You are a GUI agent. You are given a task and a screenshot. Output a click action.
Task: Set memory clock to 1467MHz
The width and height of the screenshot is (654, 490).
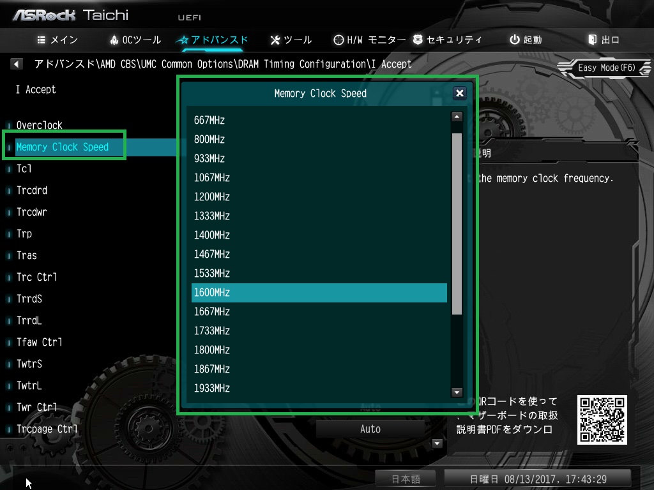(x=319, y=255)
